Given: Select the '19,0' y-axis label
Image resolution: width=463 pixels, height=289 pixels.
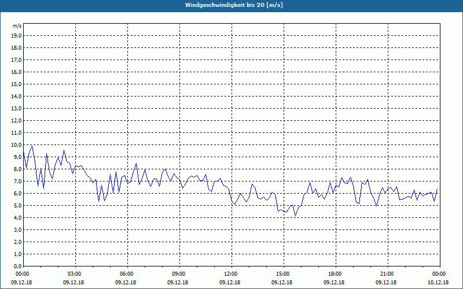Looking at the screenshot, I should (x=17, y=36).
